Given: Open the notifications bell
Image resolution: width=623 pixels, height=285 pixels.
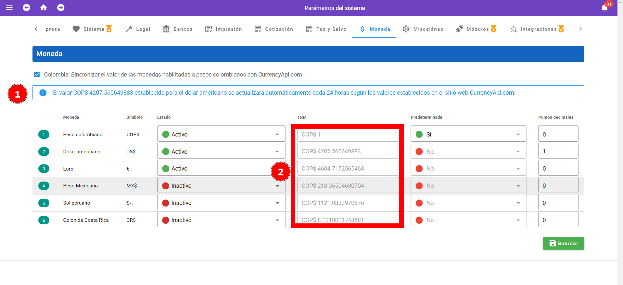Looking at the screenshot, I should (x=604, y=8).
